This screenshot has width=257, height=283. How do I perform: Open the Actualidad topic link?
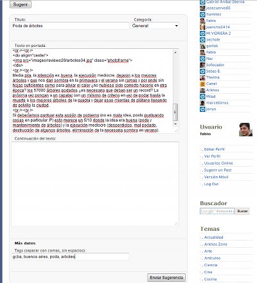(x=213, y=237)
